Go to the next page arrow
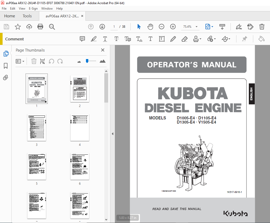The width and height of the screenshot is (270, 223). (102, 27)
